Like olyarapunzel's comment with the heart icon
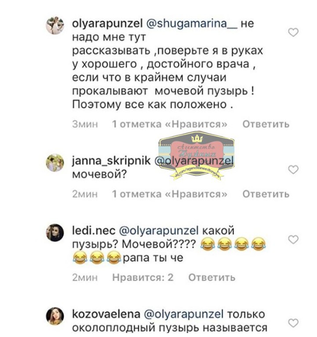317x337 pixels. pos(293,33)
